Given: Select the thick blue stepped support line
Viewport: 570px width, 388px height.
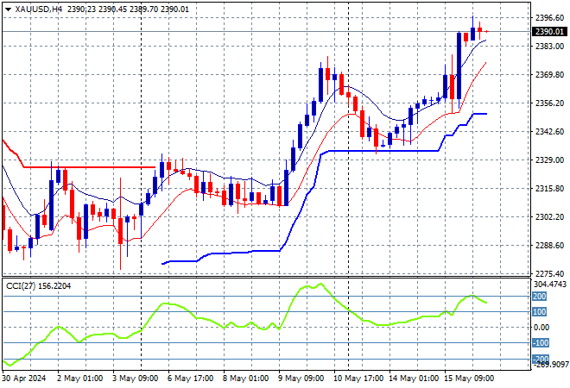Looking at the screenshot, I should coord(380,151).
